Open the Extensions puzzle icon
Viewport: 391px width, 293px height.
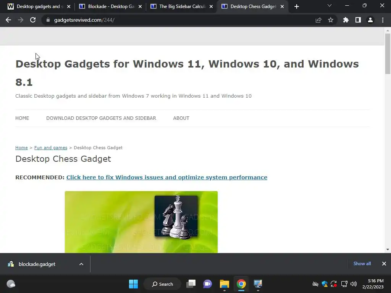click(346, 20)
